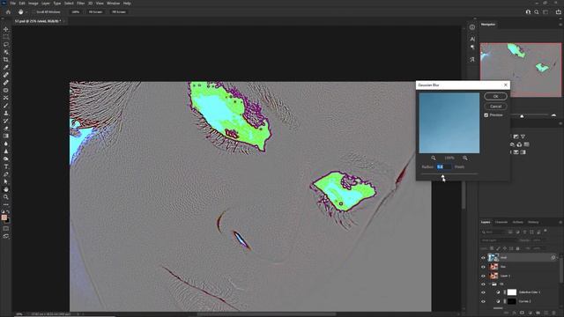Select the Move tool
Image resolution: width=564 pixels, height=317 pixels.
pyautogui.click(x=6, y=29)
